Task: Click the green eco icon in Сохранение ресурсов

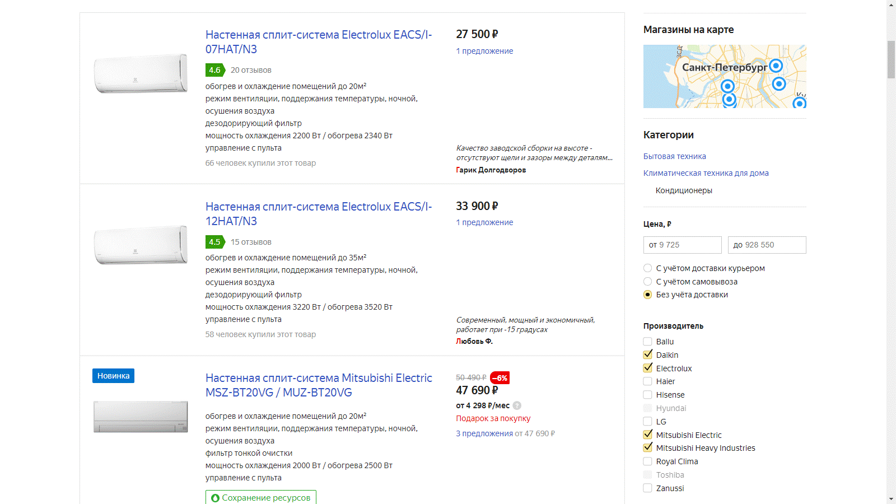Action: tap(216, 498)
